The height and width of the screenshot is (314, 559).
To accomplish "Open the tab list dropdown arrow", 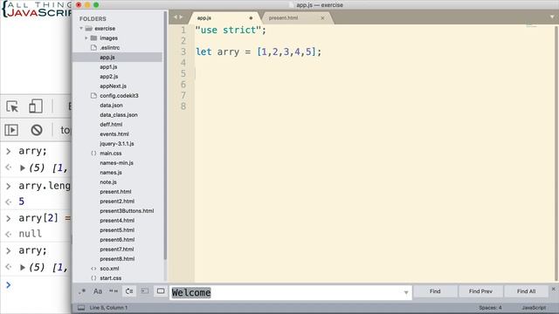I will coord(552,17).
